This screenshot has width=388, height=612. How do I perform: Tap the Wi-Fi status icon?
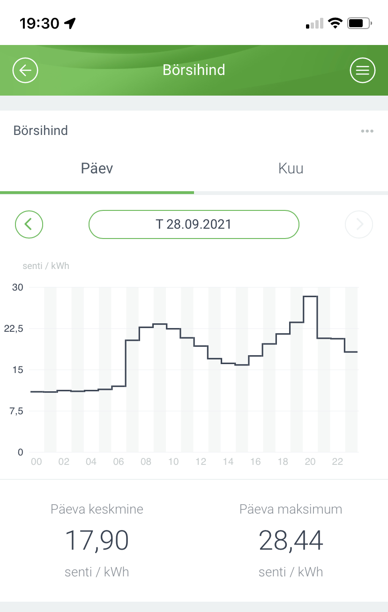(x=335, y=23)
